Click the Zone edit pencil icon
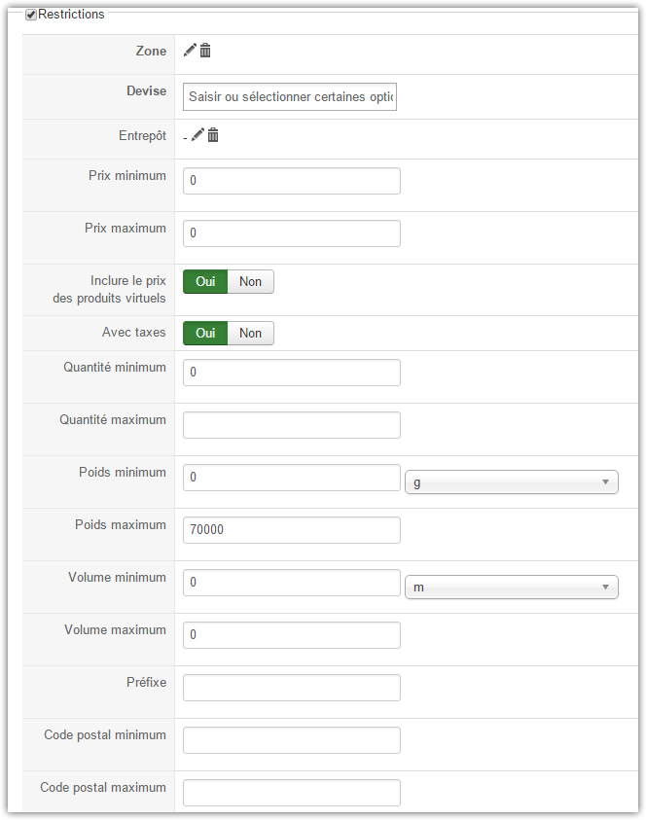The height and width of the screenshot is (820, 646). (x=190, y=51)
